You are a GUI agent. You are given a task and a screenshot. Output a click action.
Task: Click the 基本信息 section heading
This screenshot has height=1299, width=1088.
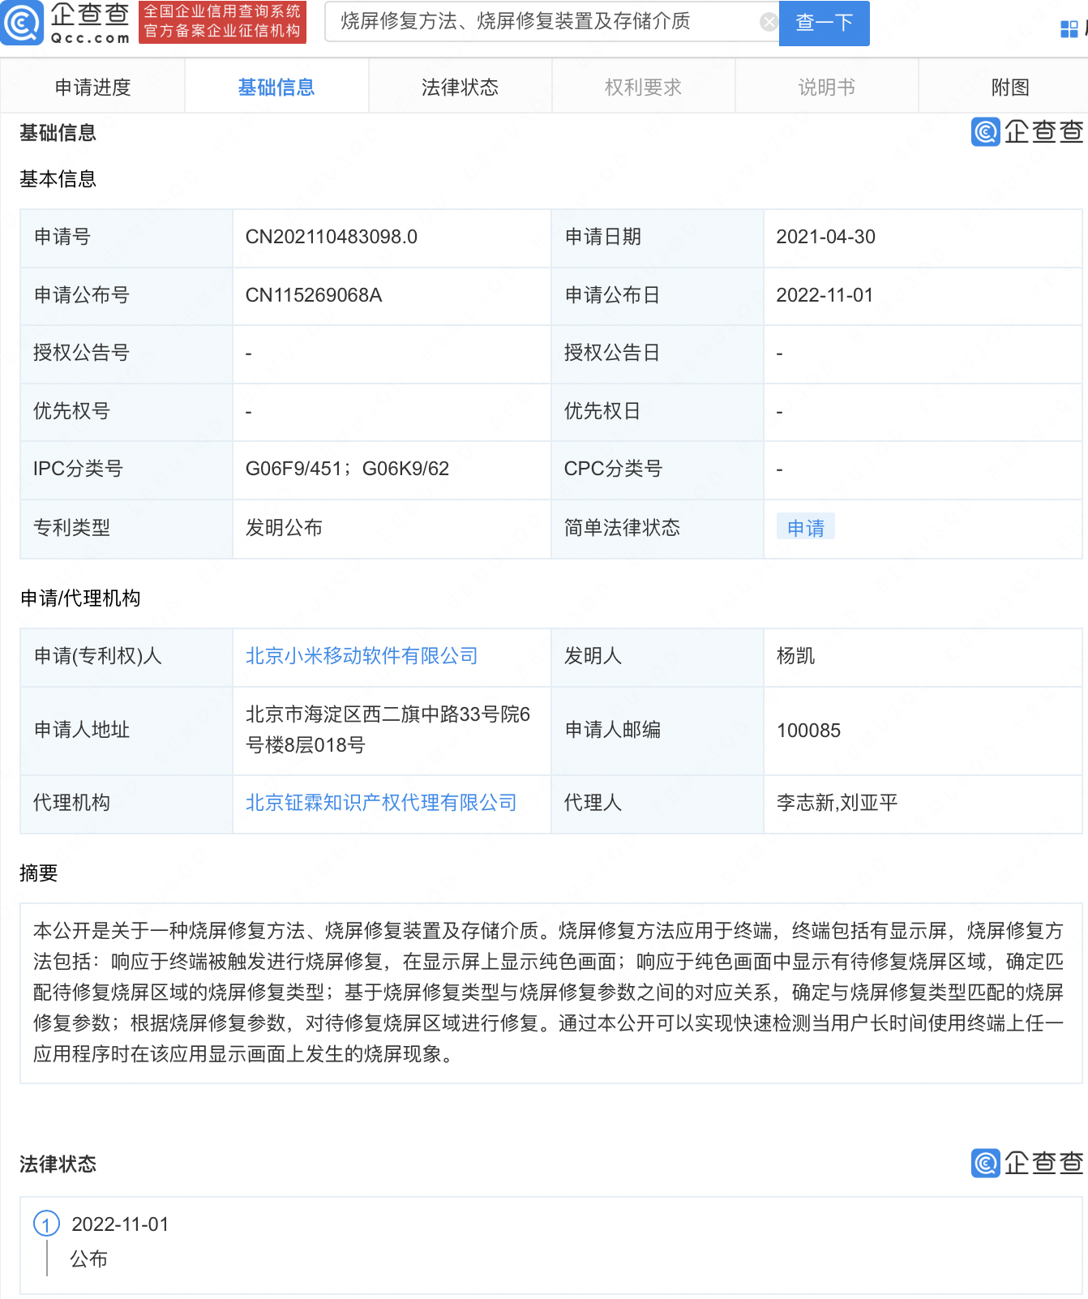pyautogui.click(x=58, y=178)
